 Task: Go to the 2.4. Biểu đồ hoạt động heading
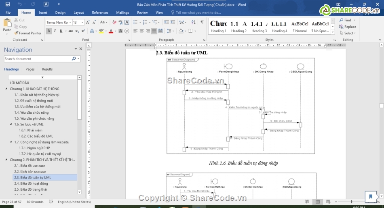tap(31, 183)
